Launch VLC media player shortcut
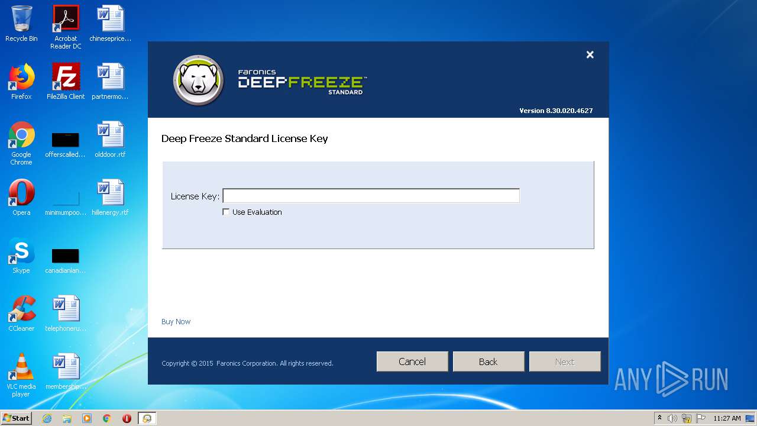The image size is (757, 426). coord(21,375)
